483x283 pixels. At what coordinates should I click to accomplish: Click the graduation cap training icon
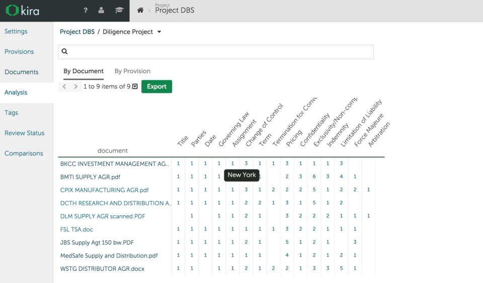(119, 11)
